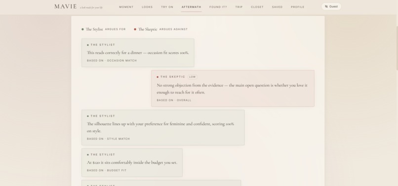Open the Found It? tab
Screen dimensions: 398x186
(x=218, y=7)
